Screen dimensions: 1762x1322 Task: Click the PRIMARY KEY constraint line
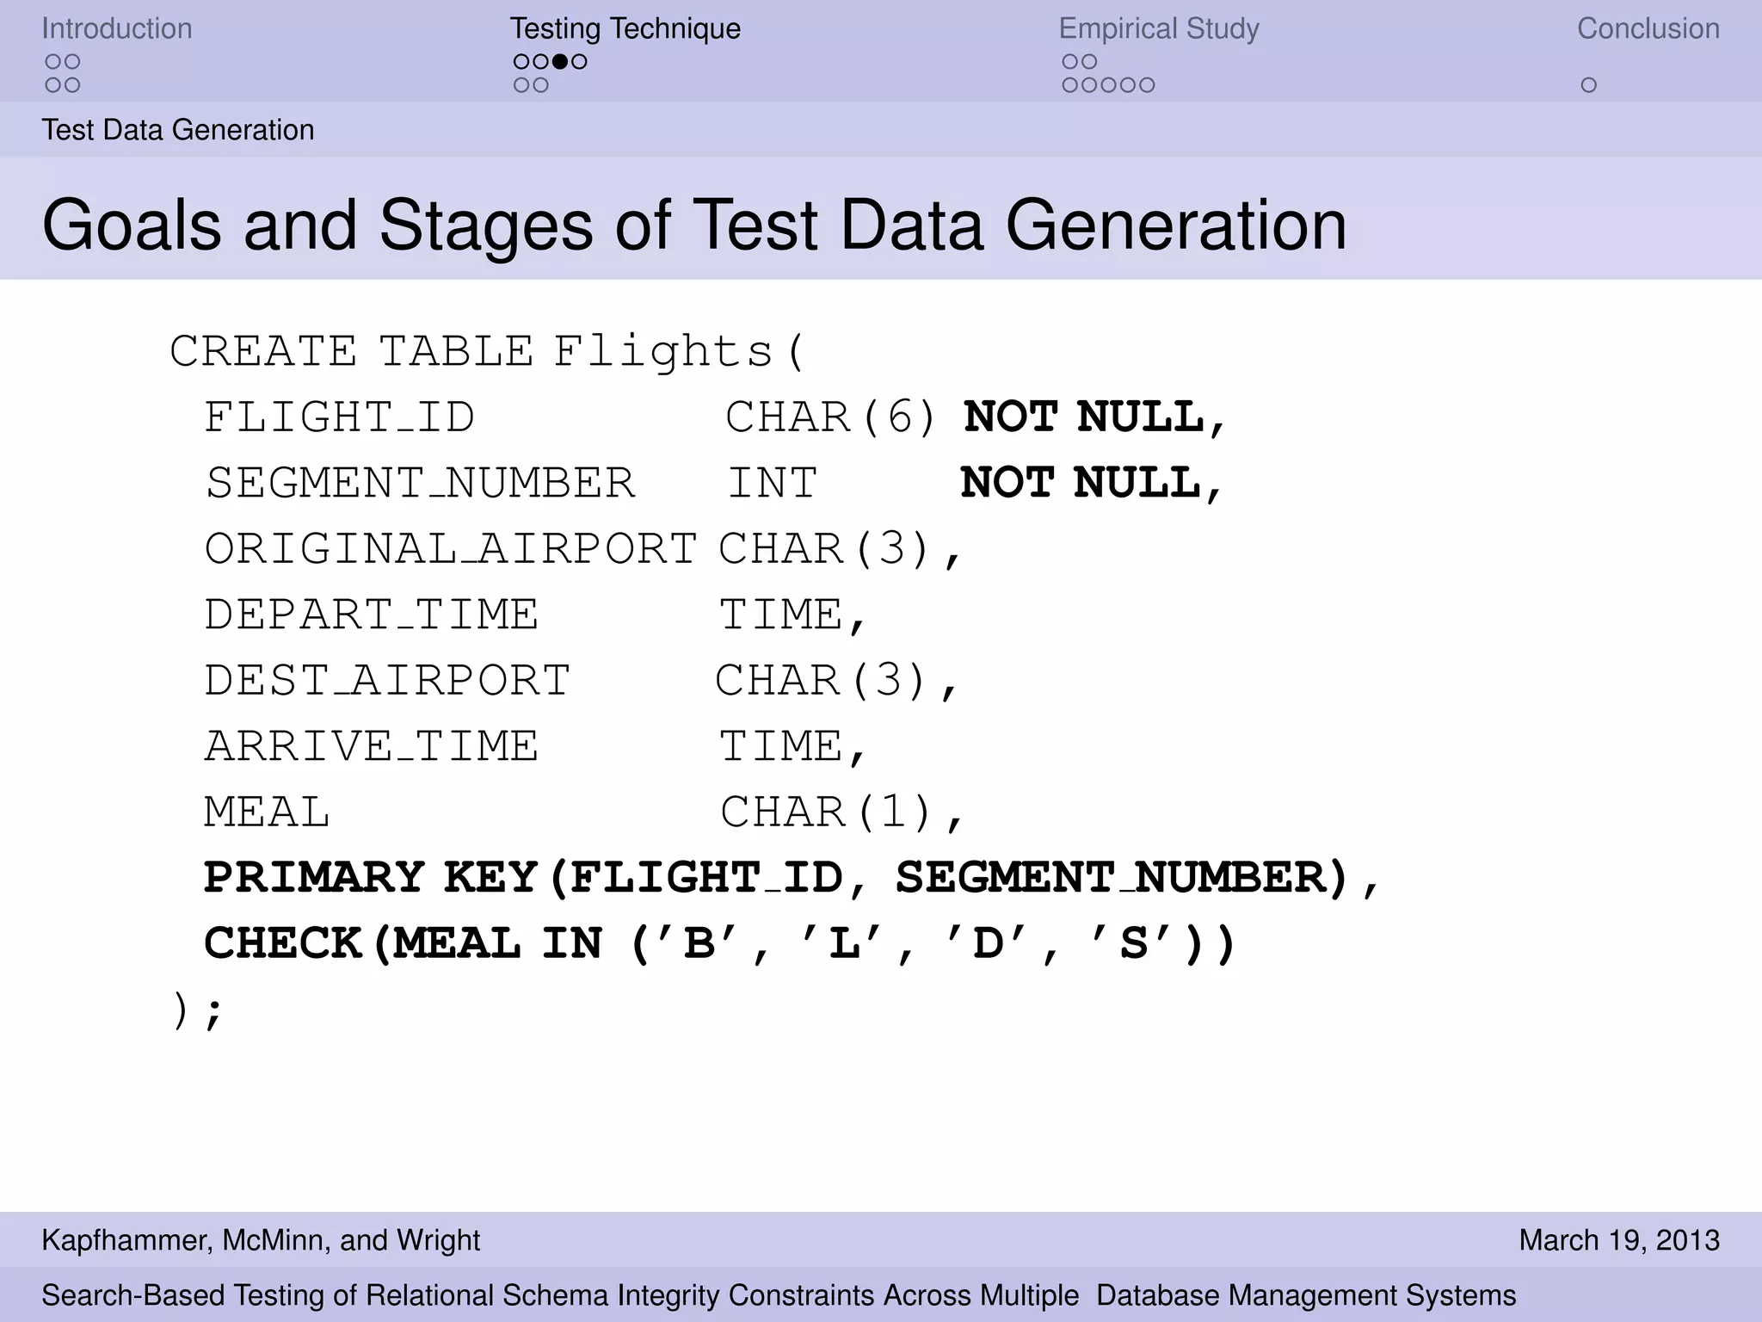coord(792,878)
